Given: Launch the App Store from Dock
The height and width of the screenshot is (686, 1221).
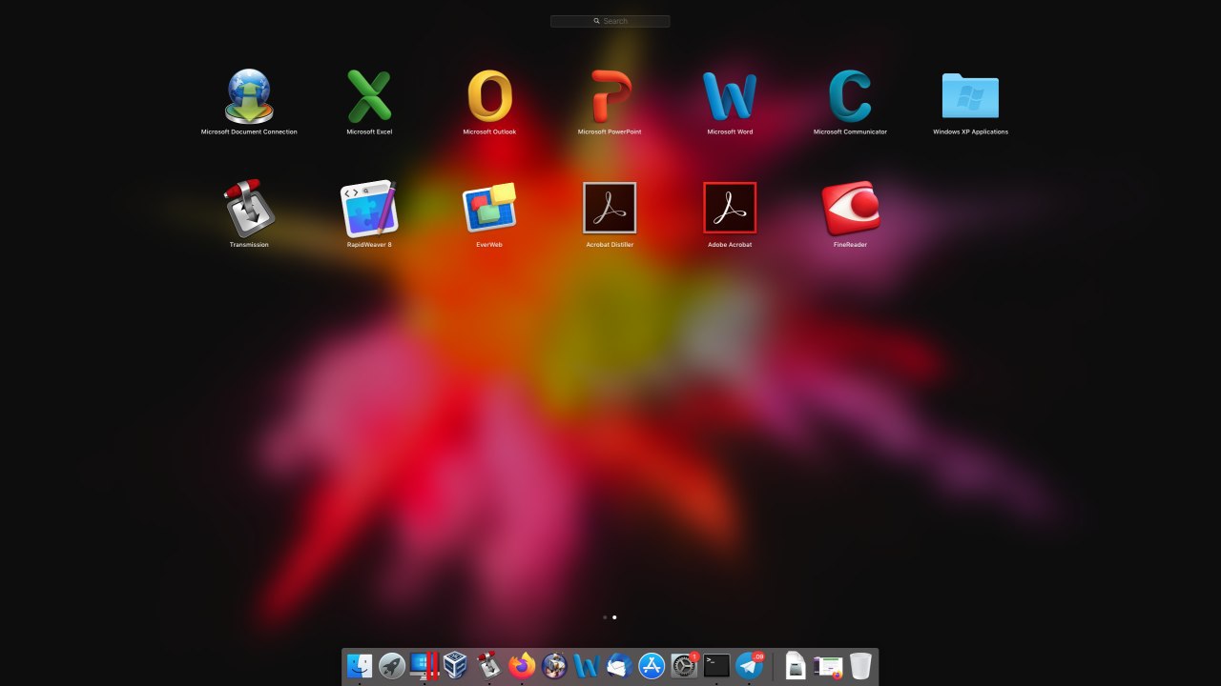Looking at the screenshot, I should [652, 666].
